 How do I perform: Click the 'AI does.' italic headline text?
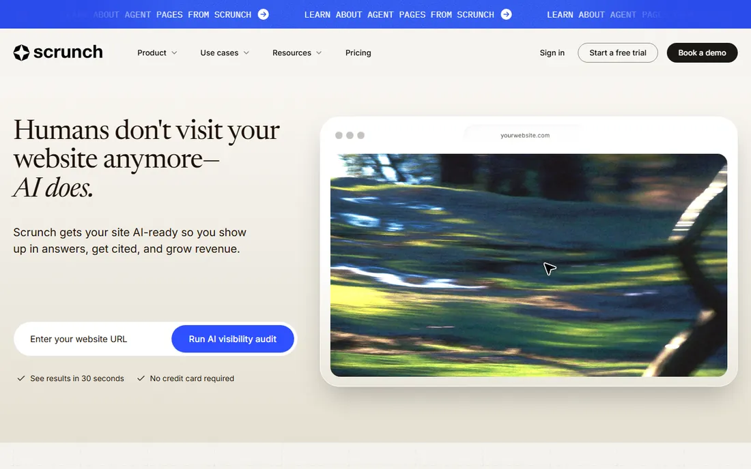tap(53, 188)
